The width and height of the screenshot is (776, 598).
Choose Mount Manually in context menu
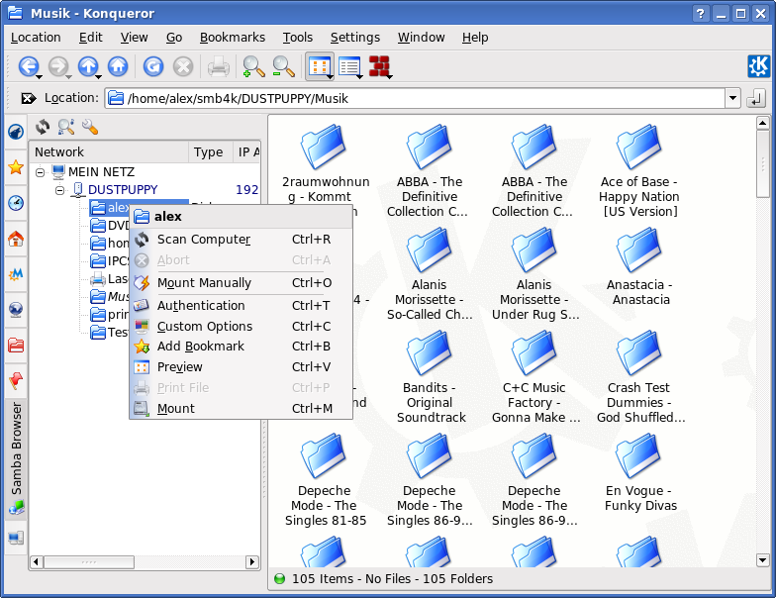tap(242, 283)
